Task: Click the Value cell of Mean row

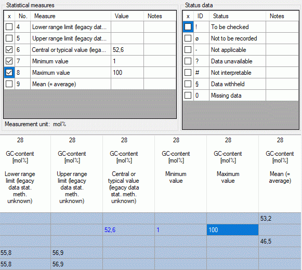Action: tap(127, 84)
